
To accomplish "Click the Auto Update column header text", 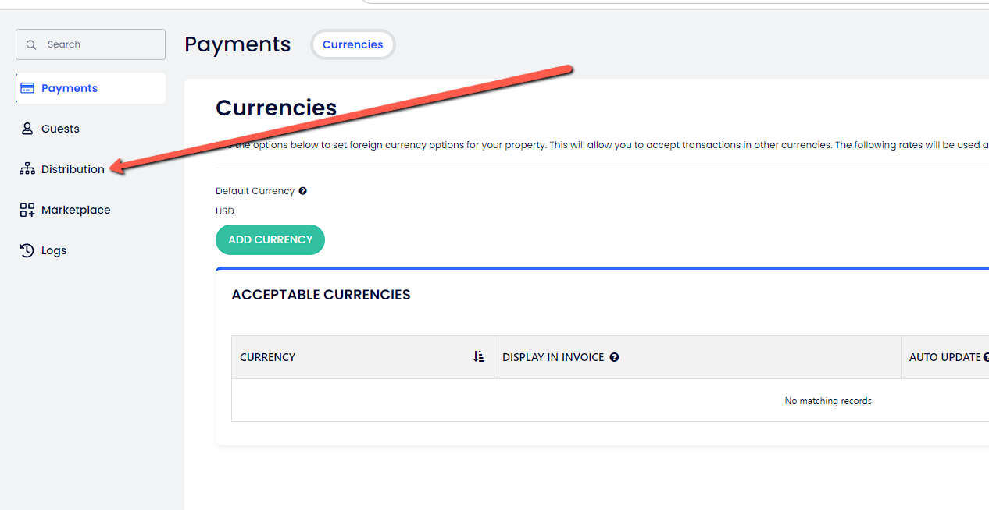I will pos(944,357).
